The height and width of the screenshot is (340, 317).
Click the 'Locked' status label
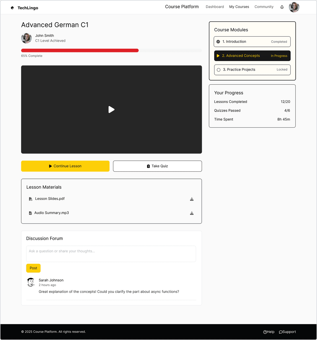pos(282,69)
